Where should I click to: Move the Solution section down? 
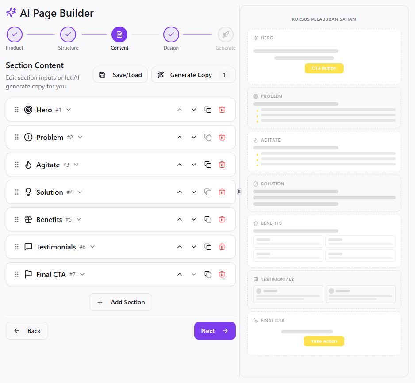(x=194, y=192)
